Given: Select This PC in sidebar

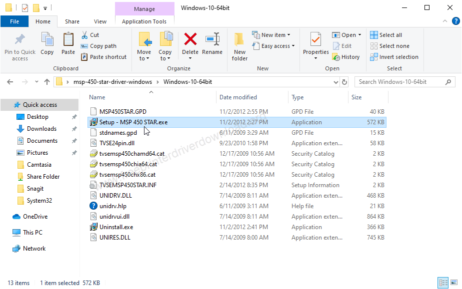Looking at the screenshot, I should [32, 233].
